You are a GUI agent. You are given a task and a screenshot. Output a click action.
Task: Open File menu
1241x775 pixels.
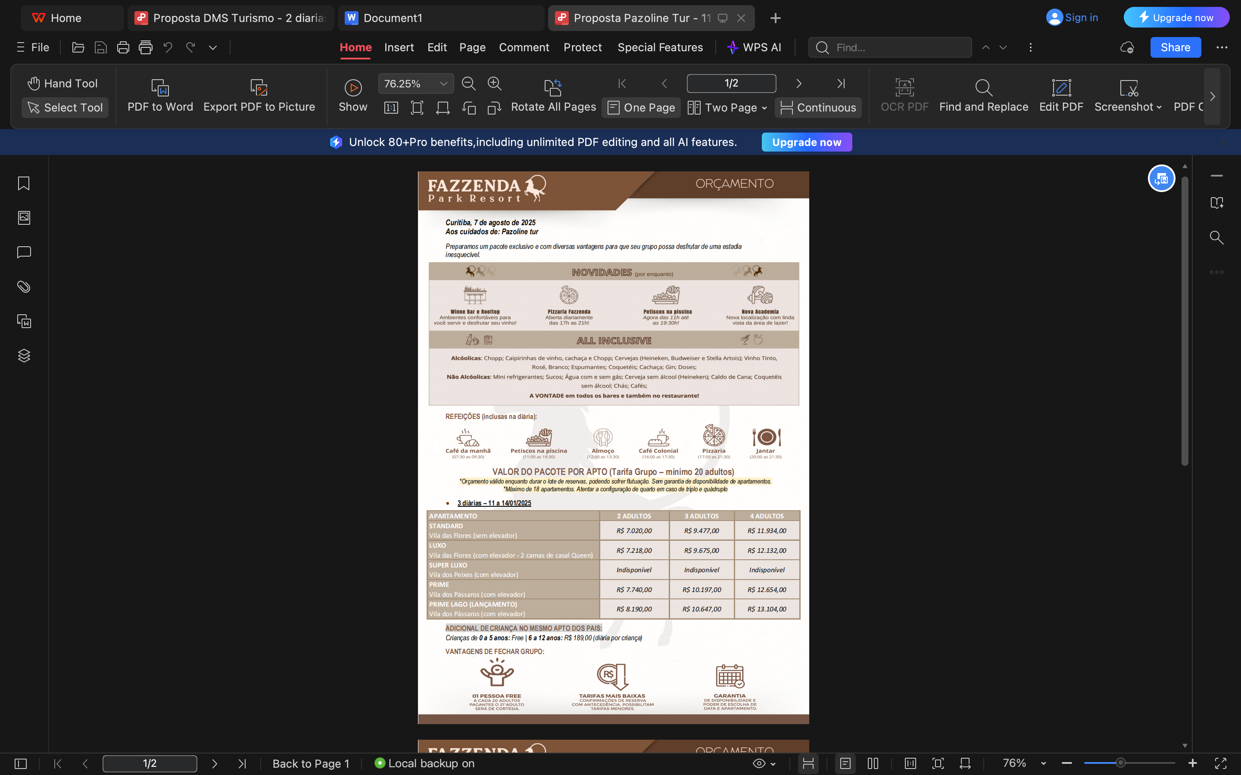tap(33, 48)
